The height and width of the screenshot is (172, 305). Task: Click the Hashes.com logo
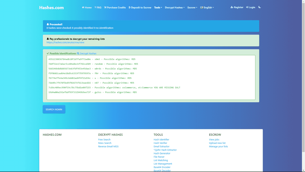51,7
